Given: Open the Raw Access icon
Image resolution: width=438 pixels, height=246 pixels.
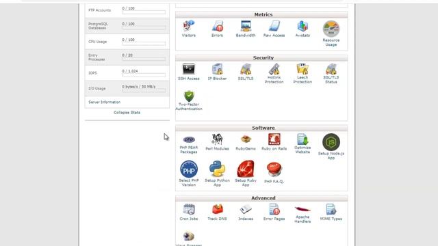Looking at the screenshot, I should point(274,26).
